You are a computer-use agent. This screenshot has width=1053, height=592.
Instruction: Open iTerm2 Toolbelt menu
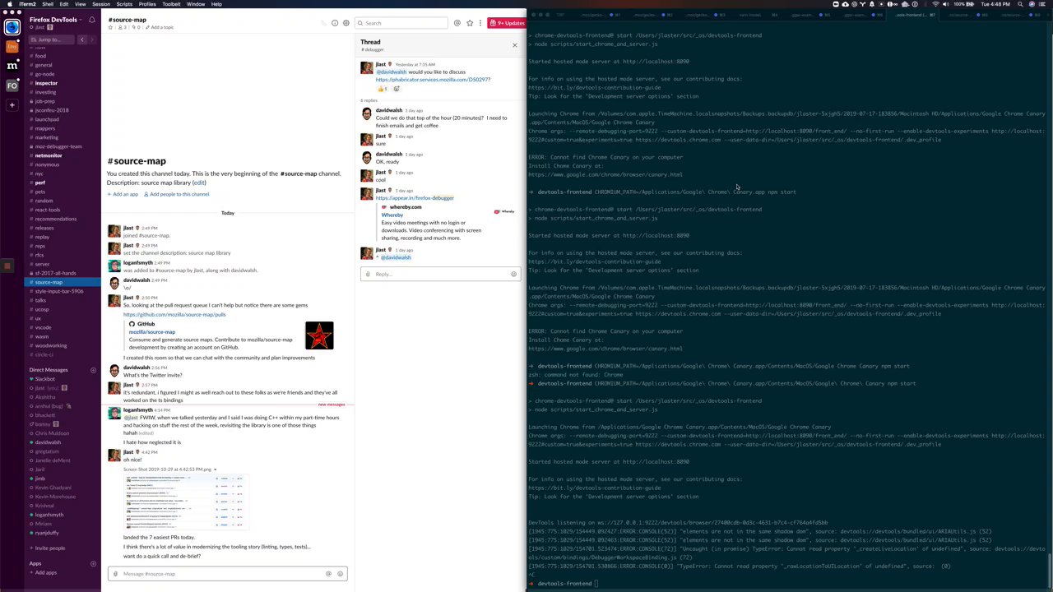click(x=171, y=4)
